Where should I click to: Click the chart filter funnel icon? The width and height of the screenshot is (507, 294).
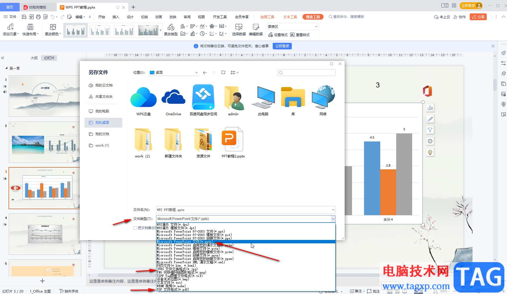click(x=430, y=130)
